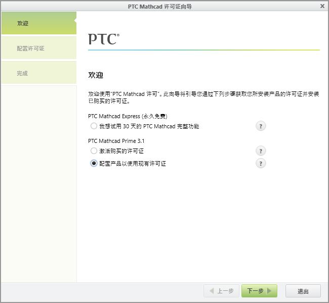The width and height of the screenshot is (329, 303).
Task: Go to the 配置许可证 step in sidebar
Action: 39,48
